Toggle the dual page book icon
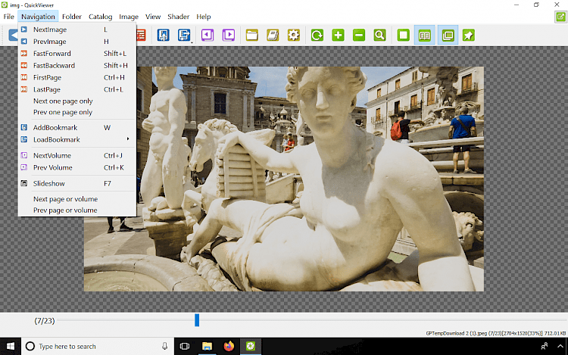The image size is (568, 355). 425,35
